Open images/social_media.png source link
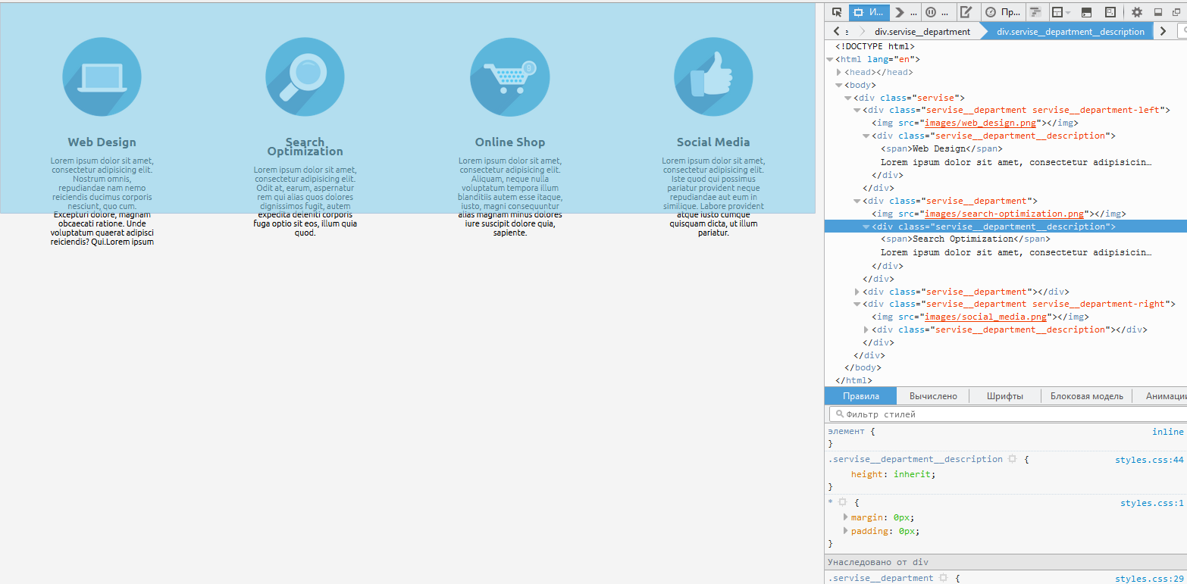This screenshot has width=1187, height=584. [x=985, y=317]
